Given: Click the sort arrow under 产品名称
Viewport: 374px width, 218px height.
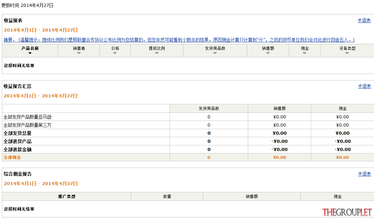Looking at the screenshot, I should coord(30,53).
